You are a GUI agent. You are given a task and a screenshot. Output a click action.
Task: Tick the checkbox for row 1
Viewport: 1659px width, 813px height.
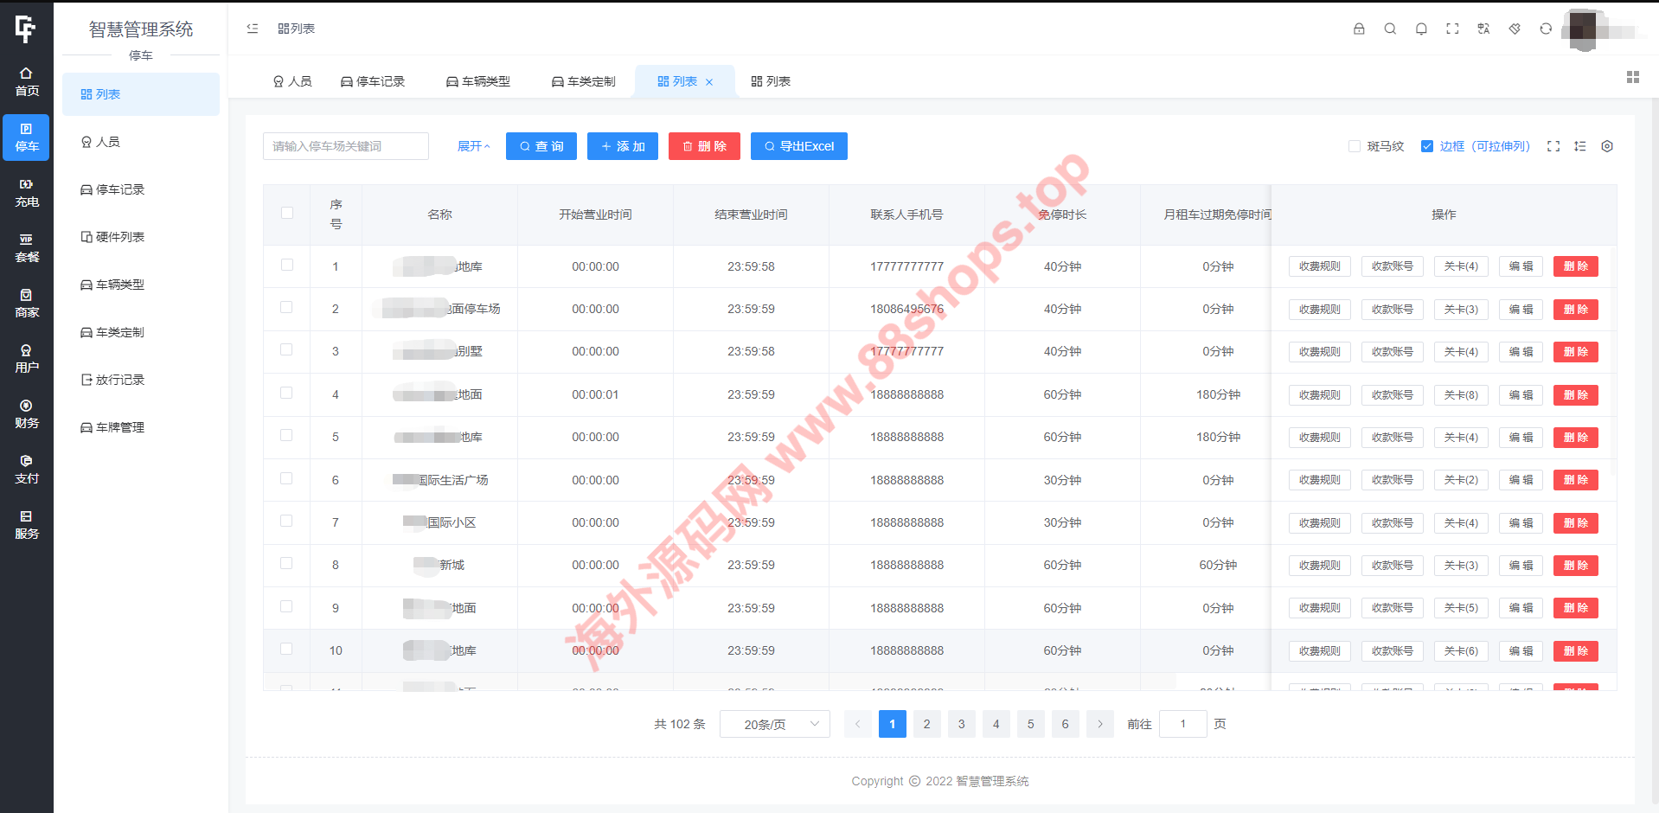[x=287, y=266]
